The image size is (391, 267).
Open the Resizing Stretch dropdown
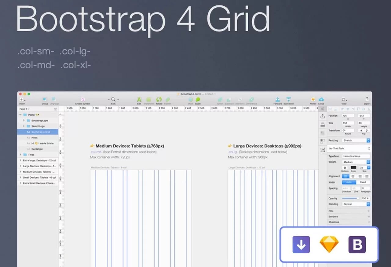click(x=356, y=140)
